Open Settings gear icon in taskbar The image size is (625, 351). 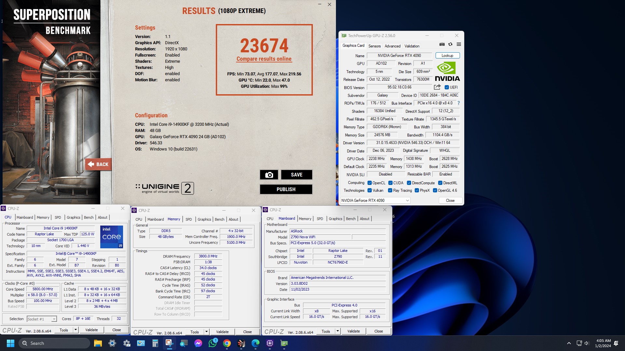[112, 343]
